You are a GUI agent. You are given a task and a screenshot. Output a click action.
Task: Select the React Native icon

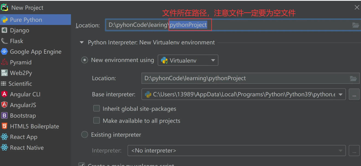tap(5, 147)
